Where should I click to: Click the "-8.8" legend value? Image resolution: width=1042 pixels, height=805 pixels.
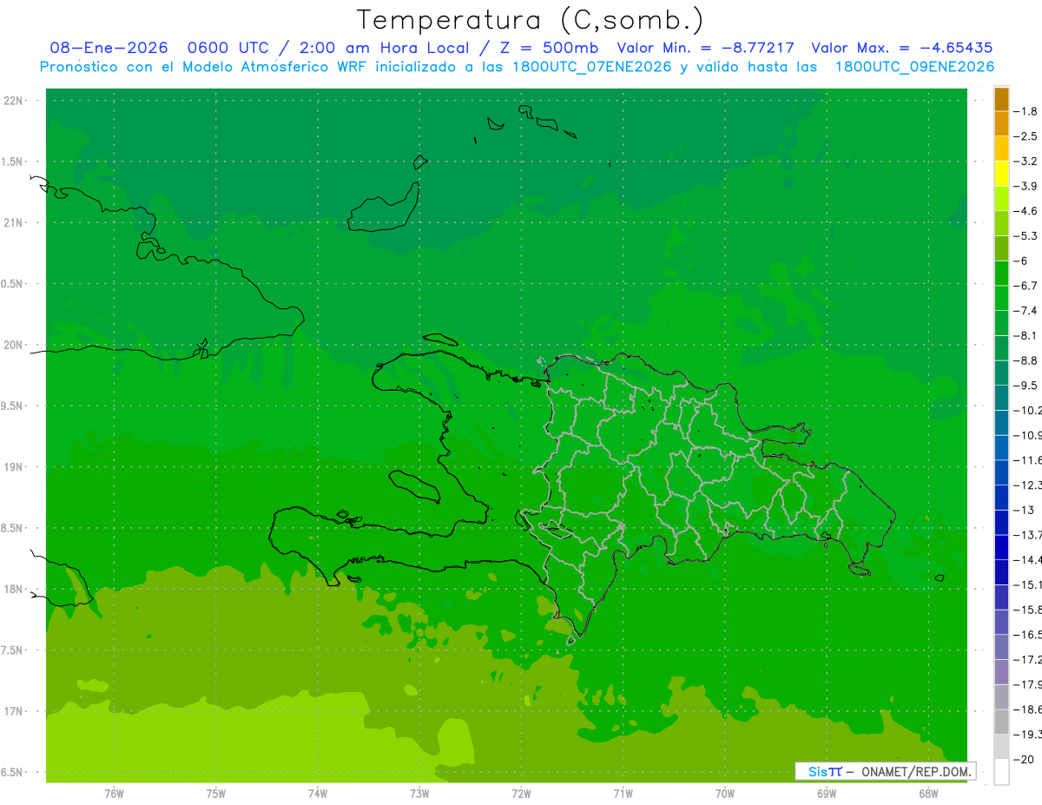(1026, 360)
